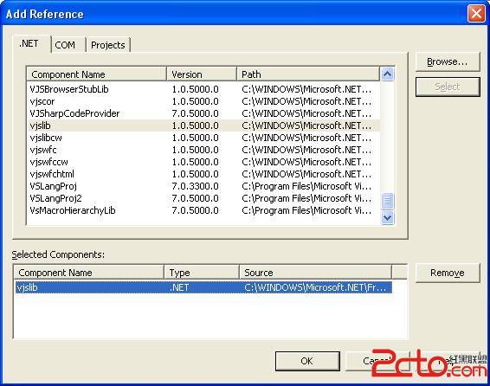Click the .NET type cell of selected vjslib
The width and height of the screenshot is (490, 386).
pos(179,287)
